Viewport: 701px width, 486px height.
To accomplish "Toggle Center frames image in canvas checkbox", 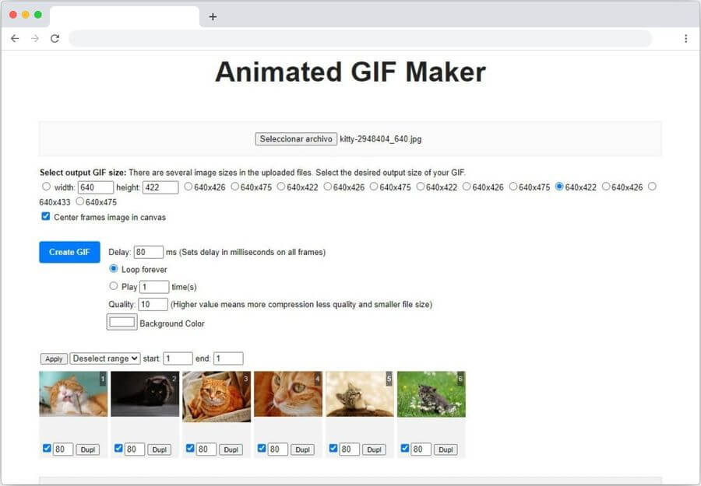I will 46,216.
